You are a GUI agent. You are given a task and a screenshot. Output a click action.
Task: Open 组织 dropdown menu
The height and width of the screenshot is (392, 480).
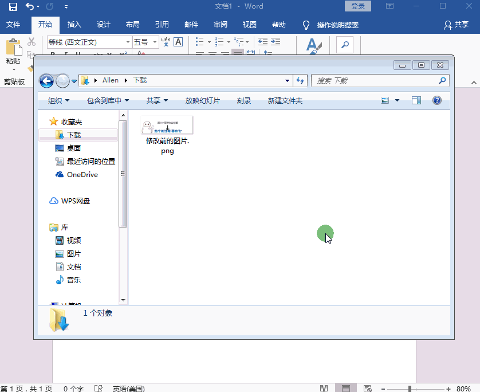[58, 100]
